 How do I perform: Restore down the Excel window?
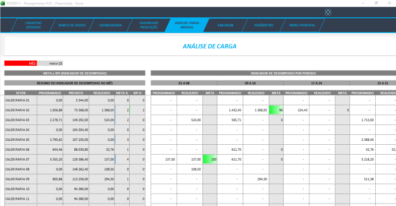tap(376, 3)
